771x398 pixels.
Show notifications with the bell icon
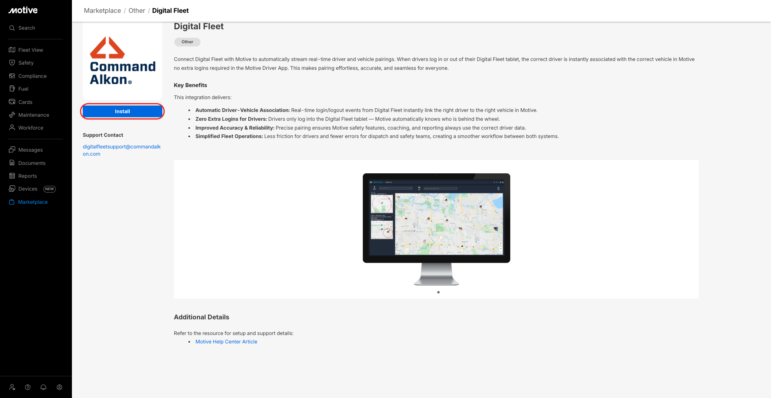43,387
